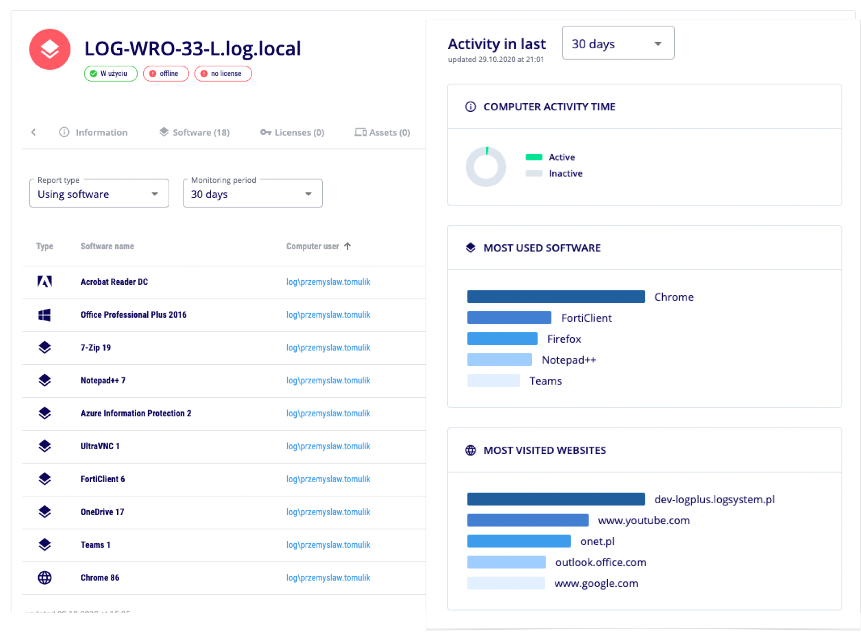Viewport: 861px width, 632px height.
Task: Open user link in Notepad++ 7 row
Action: point(328,380)
